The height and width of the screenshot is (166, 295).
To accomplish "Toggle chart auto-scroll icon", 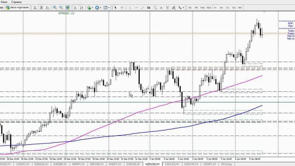I will coord(75,8).
